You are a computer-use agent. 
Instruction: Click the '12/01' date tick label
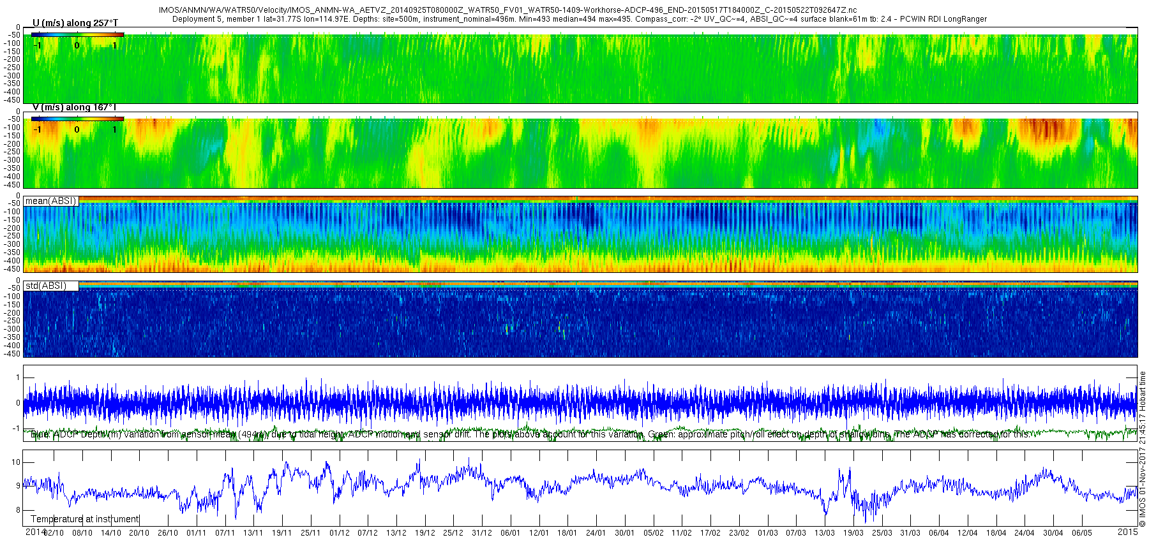[539, 533]
